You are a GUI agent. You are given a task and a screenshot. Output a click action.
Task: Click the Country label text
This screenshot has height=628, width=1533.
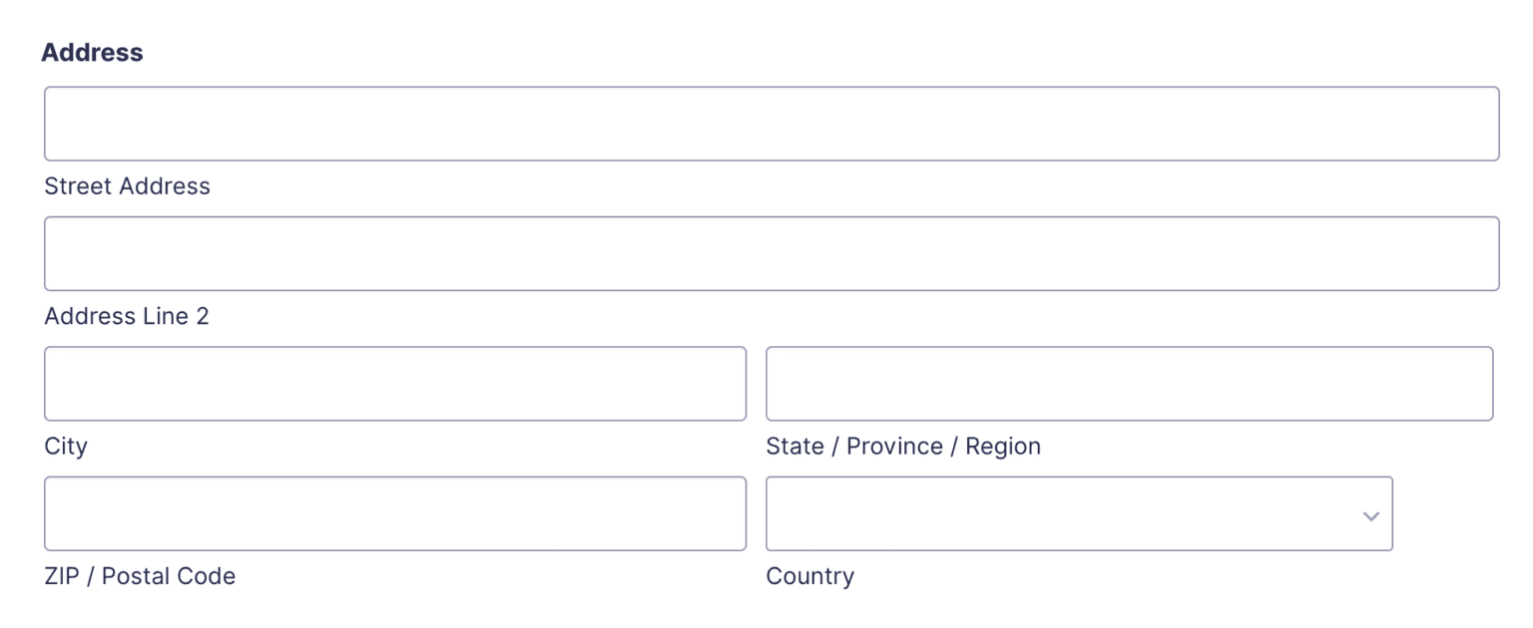click(809, 576)
